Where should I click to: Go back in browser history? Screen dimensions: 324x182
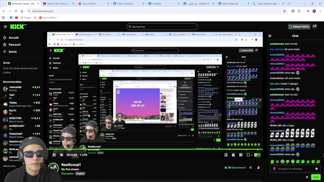point(4,11)
